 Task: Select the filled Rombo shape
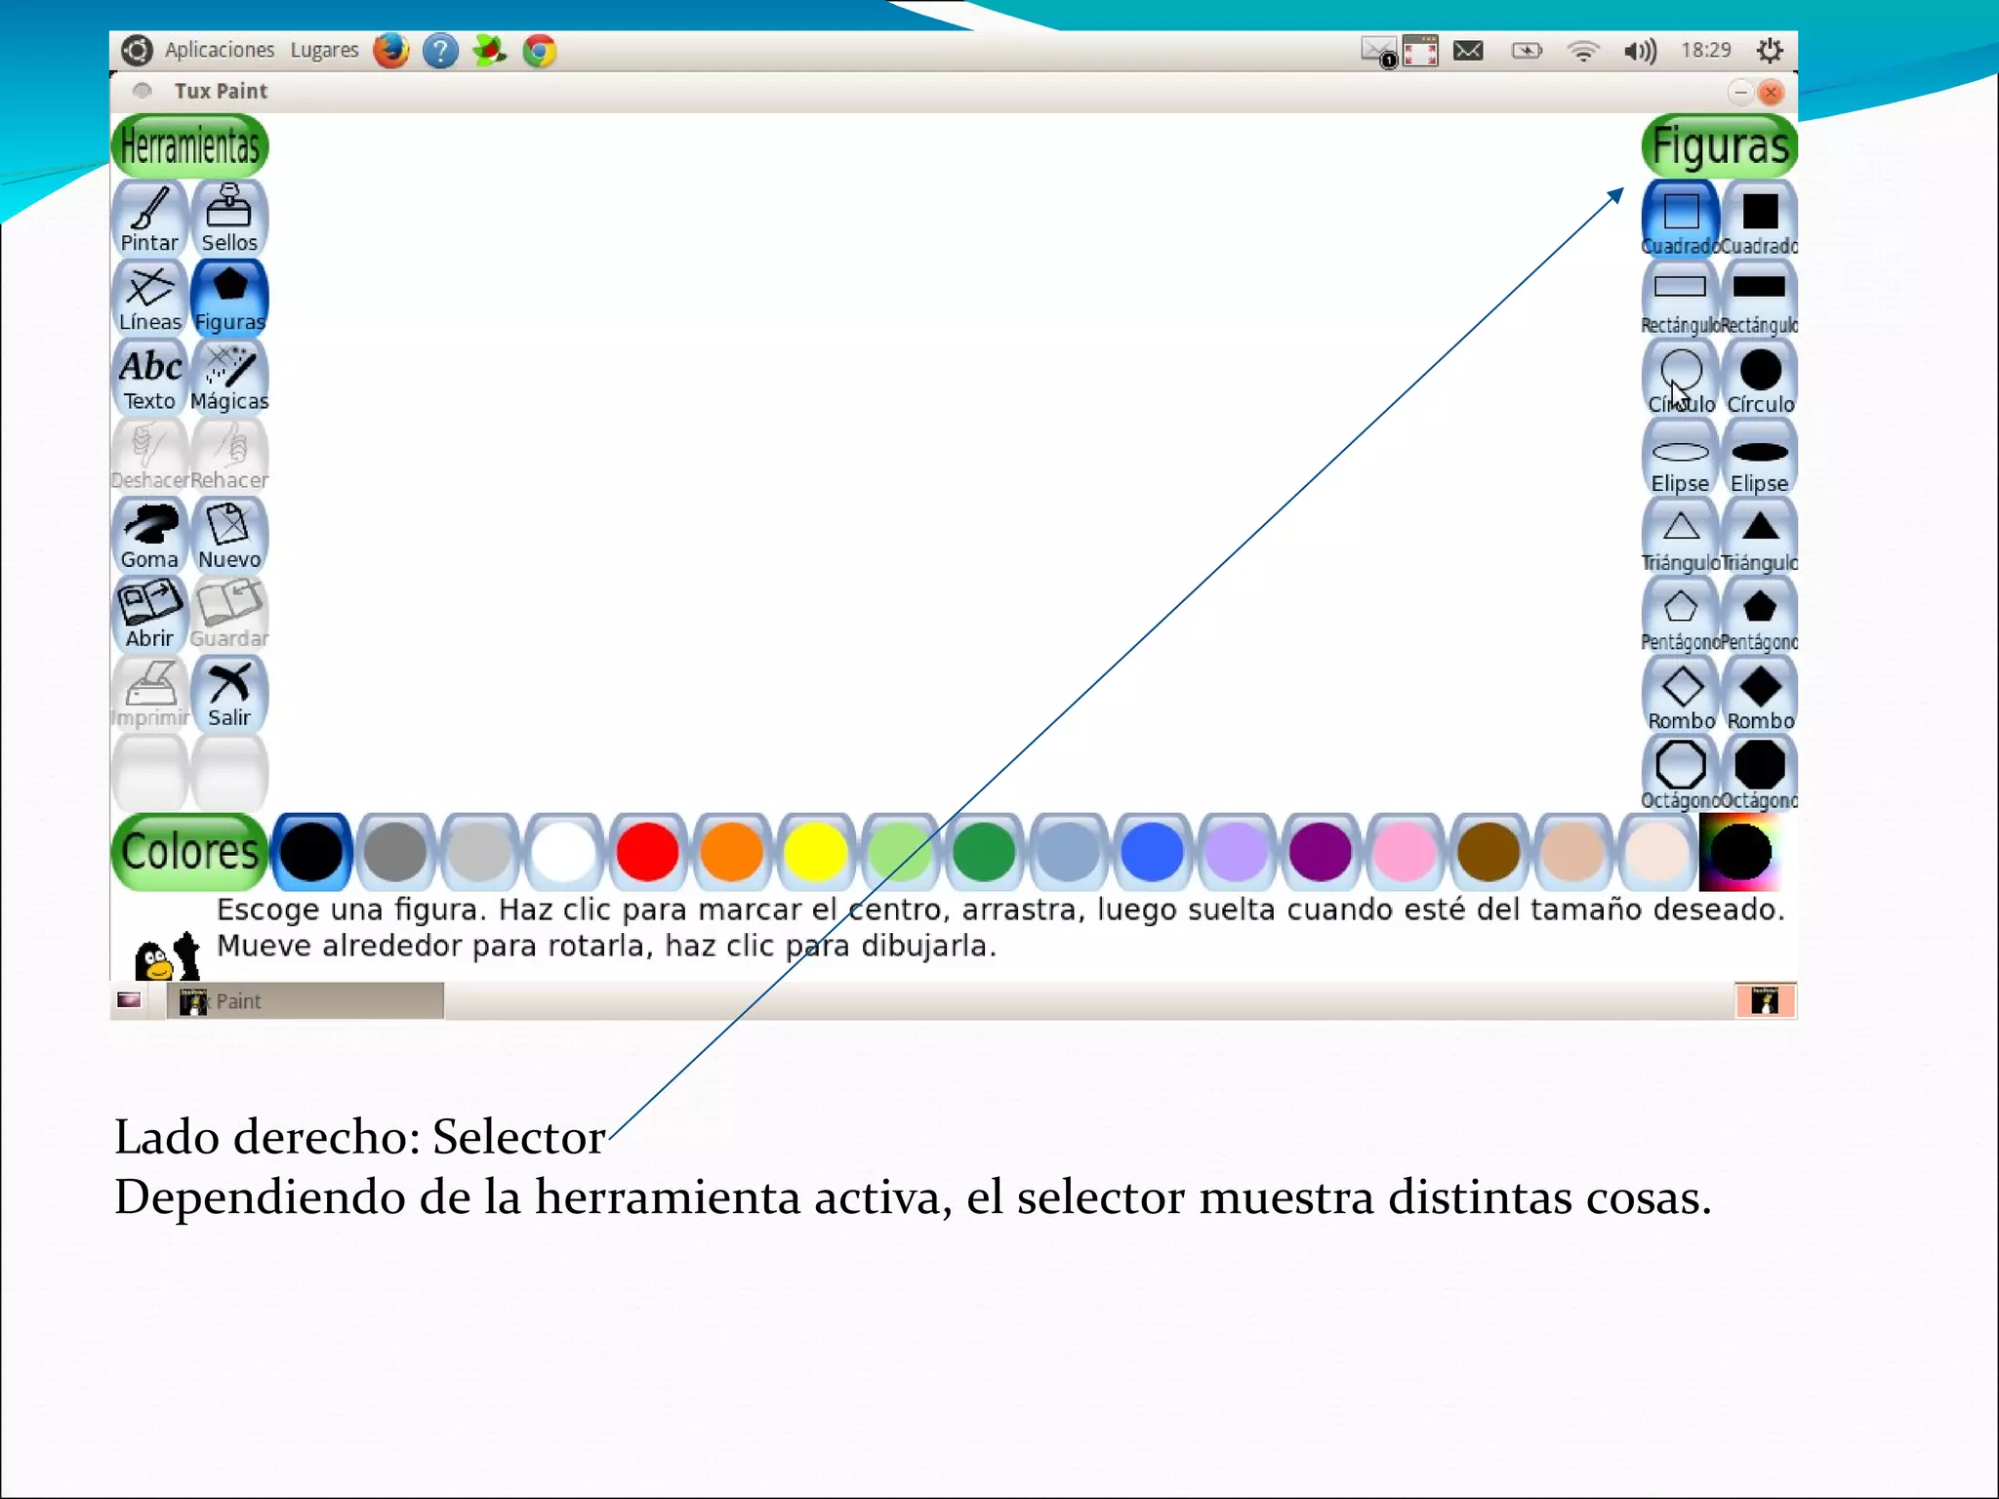pyautogui.click(x=1759, y=695)
